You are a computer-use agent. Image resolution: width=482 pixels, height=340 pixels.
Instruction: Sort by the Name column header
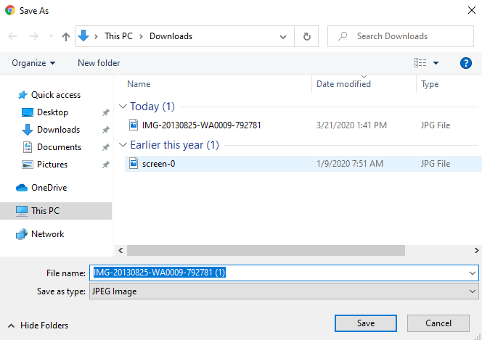[x=139, y=84]
